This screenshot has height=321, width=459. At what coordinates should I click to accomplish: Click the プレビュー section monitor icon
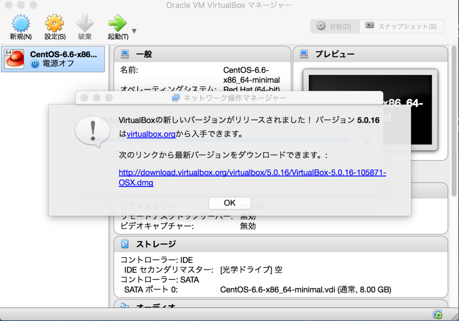click(304, 54)
